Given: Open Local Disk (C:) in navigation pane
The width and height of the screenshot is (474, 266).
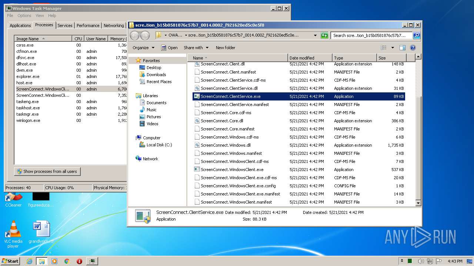Looking at the screenshot, I should pyautogui.click(x=156, y=145).
